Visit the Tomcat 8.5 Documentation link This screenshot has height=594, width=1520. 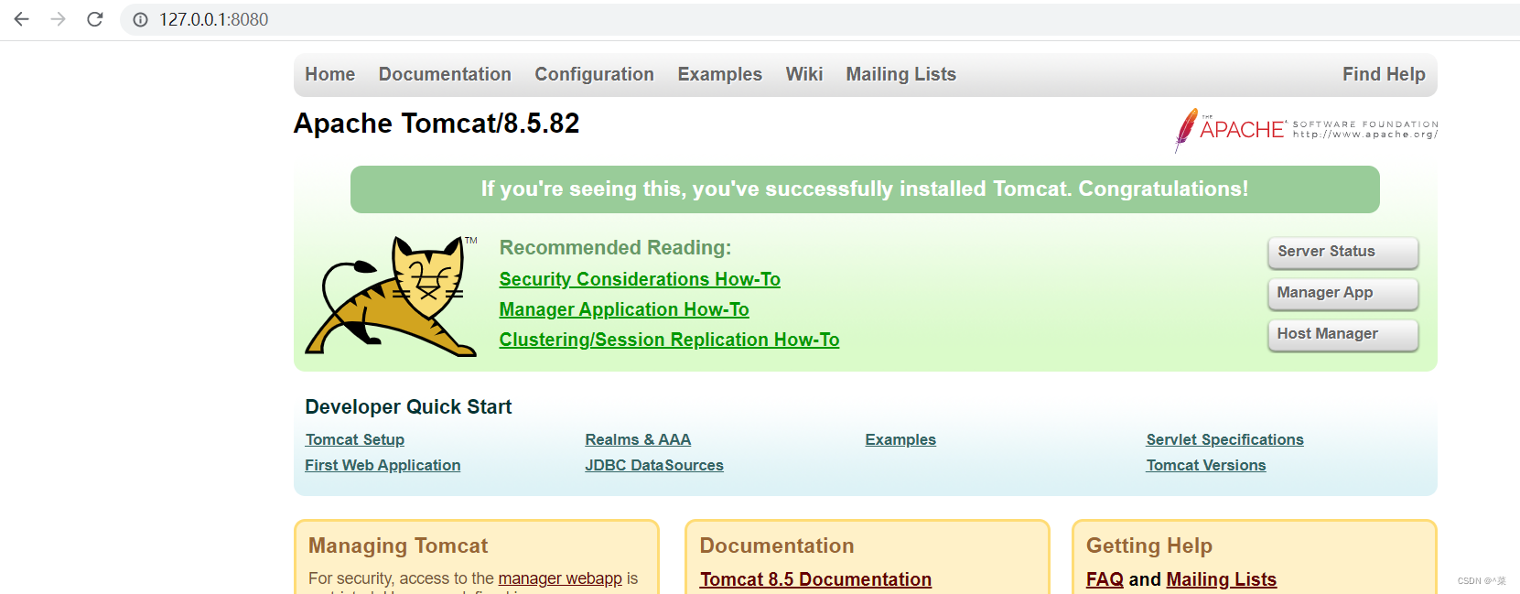[815, 579]
